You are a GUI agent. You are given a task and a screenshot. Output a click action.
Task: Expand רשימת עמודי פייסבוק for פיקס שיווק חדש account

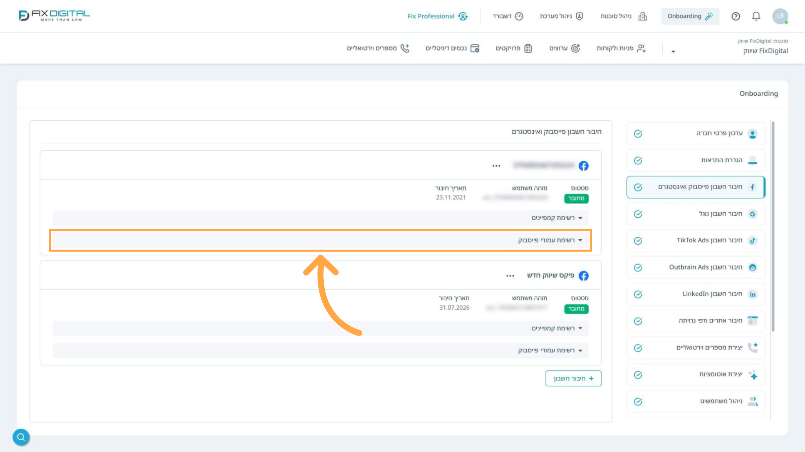pos(320,350)
